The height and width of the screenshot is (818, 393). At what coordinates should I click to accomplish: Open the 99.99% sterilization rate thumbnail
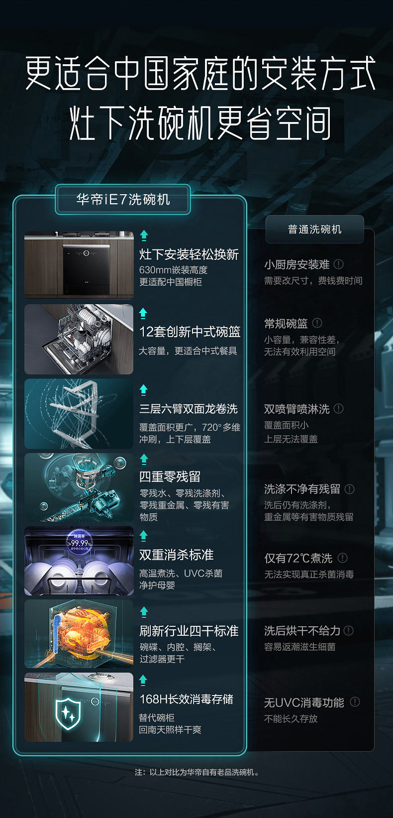pos(79,561)
